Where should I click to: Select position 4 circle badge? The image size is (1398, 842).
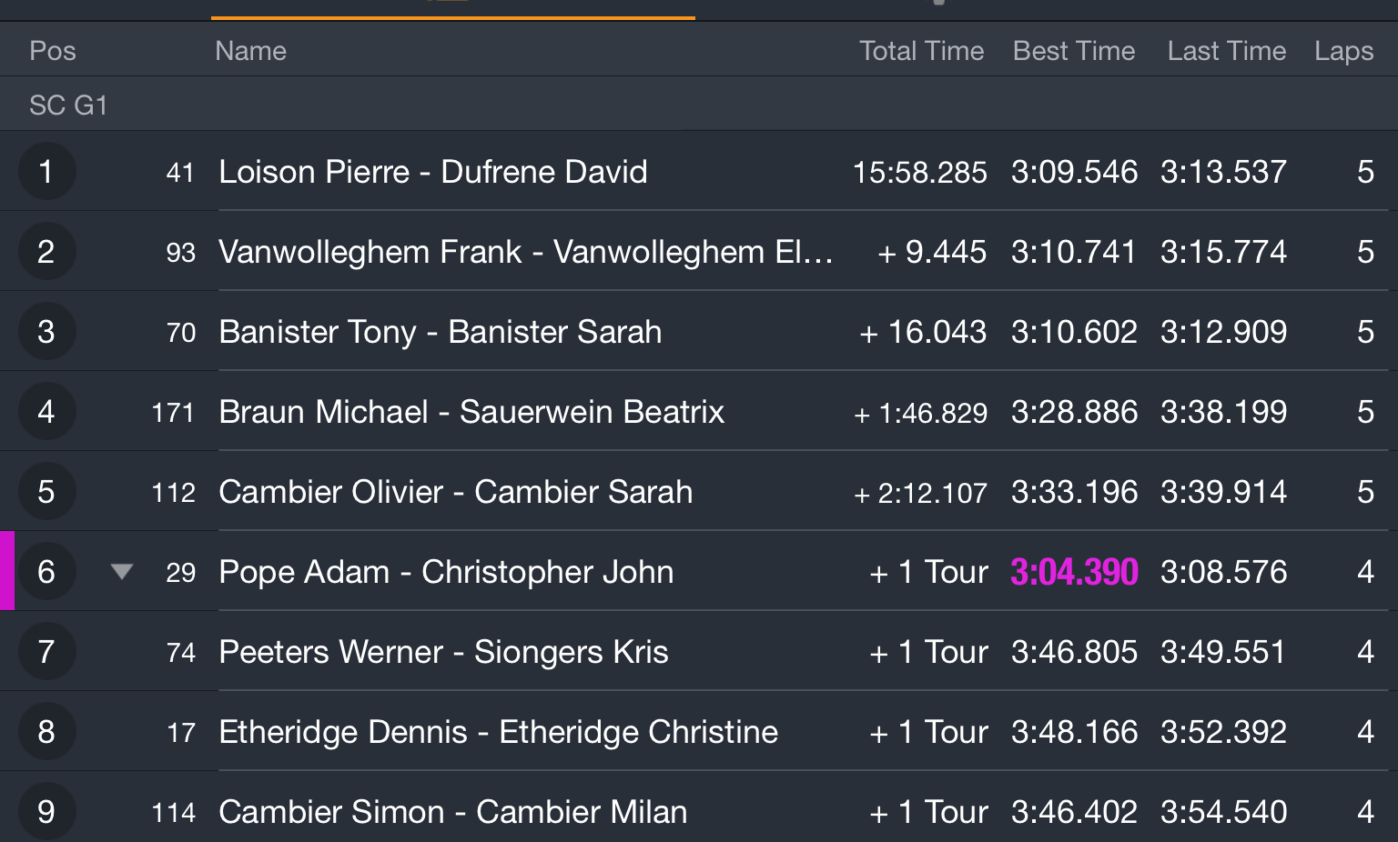[x=46, y=411]
